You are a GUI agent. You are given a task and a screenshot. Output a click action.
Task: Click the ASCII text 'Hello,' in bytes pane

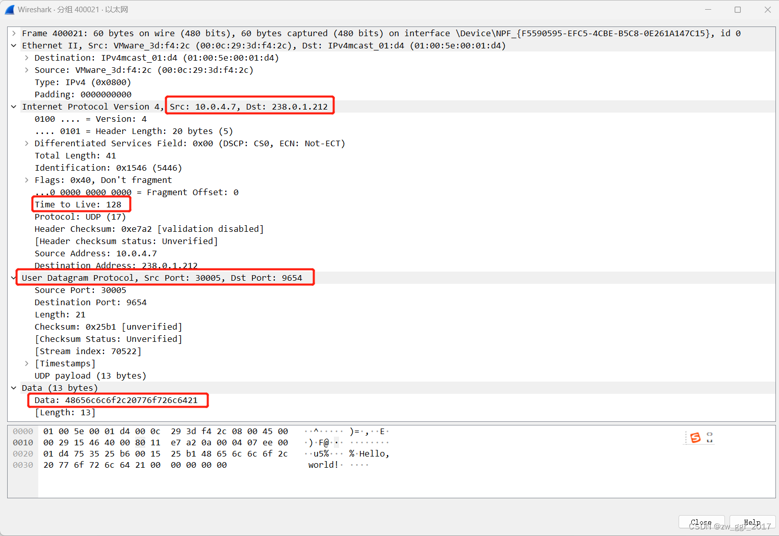[x=374, y=454]
